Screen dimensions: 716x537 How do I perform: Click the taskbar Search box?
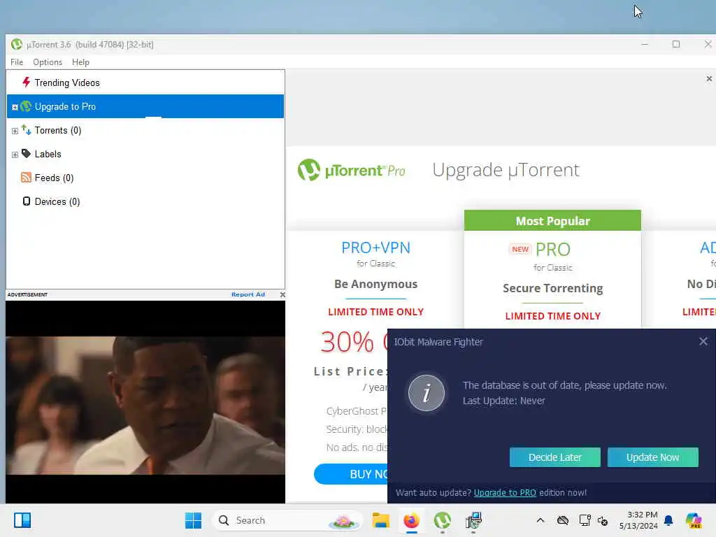click(x=287, y=520)
